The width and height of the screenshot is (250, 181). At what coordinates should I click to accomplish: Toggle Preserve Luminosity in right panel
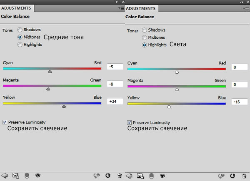[x=129, y=122]
